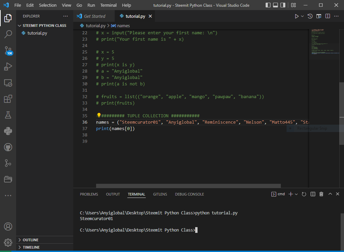Open the Manage settings gear
This screenshot has width=344, height=252.
pyautogui.click(x=8, y=243)
